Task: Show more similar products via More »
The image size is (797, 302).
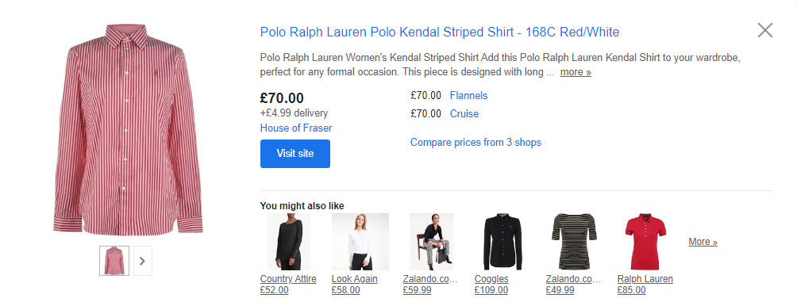Action: pos(703,242)
